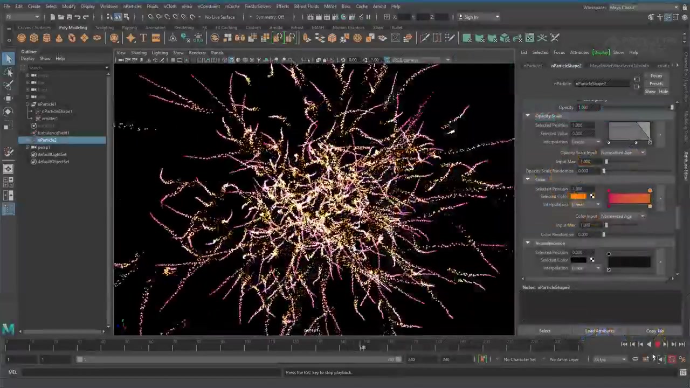Viewport: 690px width, 388px height.
Task: Activate the Paint Selection tool
Action: (x=8, y=85)
